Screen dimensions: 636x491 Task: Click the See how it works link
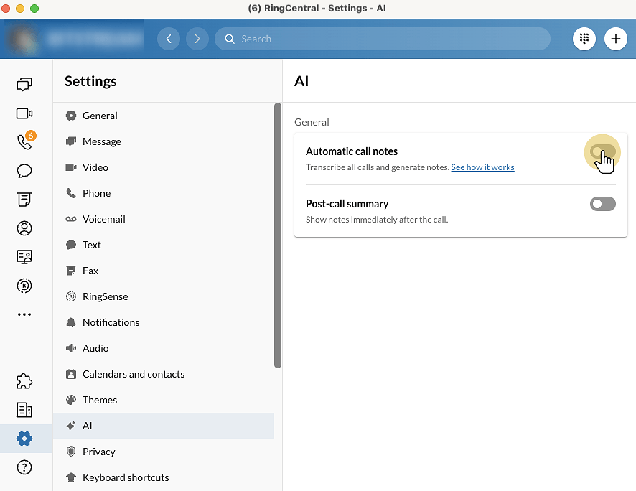coord(482,167)
